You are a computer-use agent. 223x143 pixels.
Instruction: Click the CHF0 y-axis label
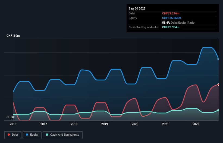tap(10, 117)
